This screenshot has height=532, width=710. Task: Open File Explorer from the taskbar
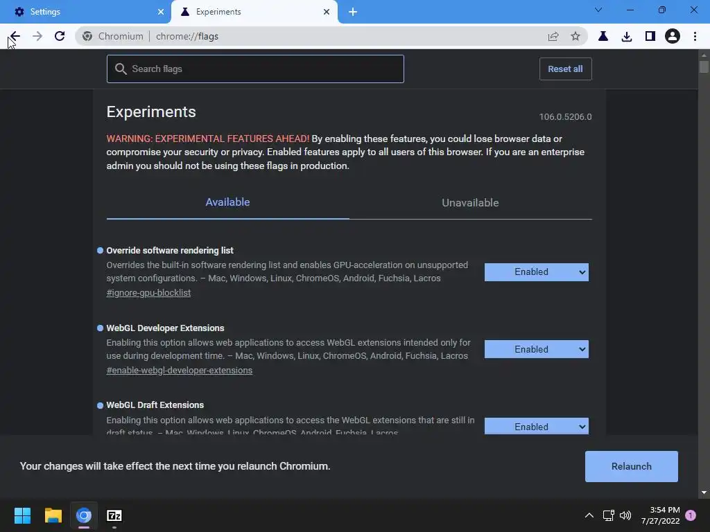53,515
